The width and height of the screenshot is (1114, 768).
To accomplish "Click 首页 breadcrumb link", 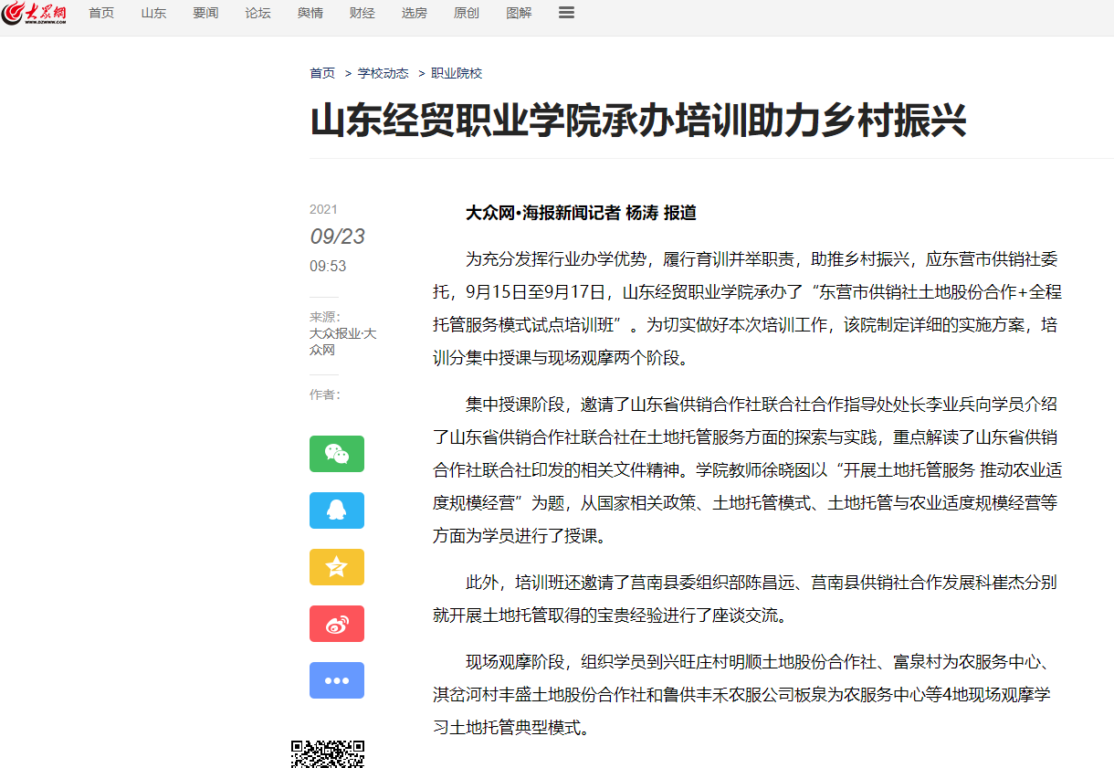I will [x=322, y=73].
